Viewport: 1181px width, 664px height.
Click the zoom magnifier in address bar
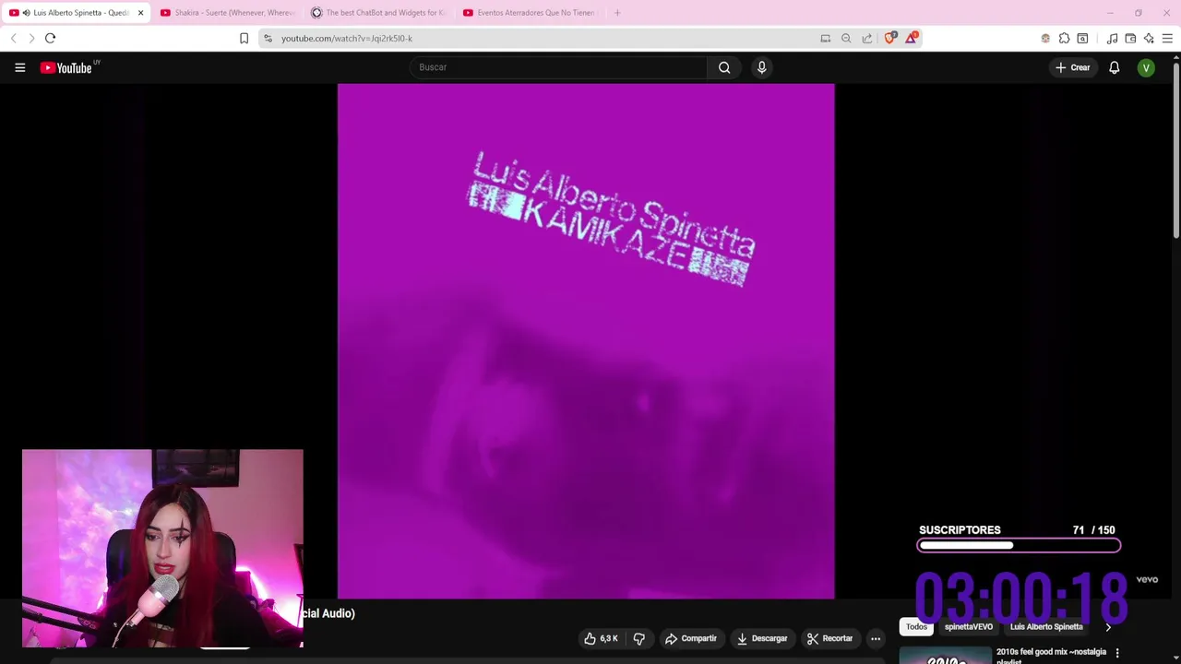(846, 38)
